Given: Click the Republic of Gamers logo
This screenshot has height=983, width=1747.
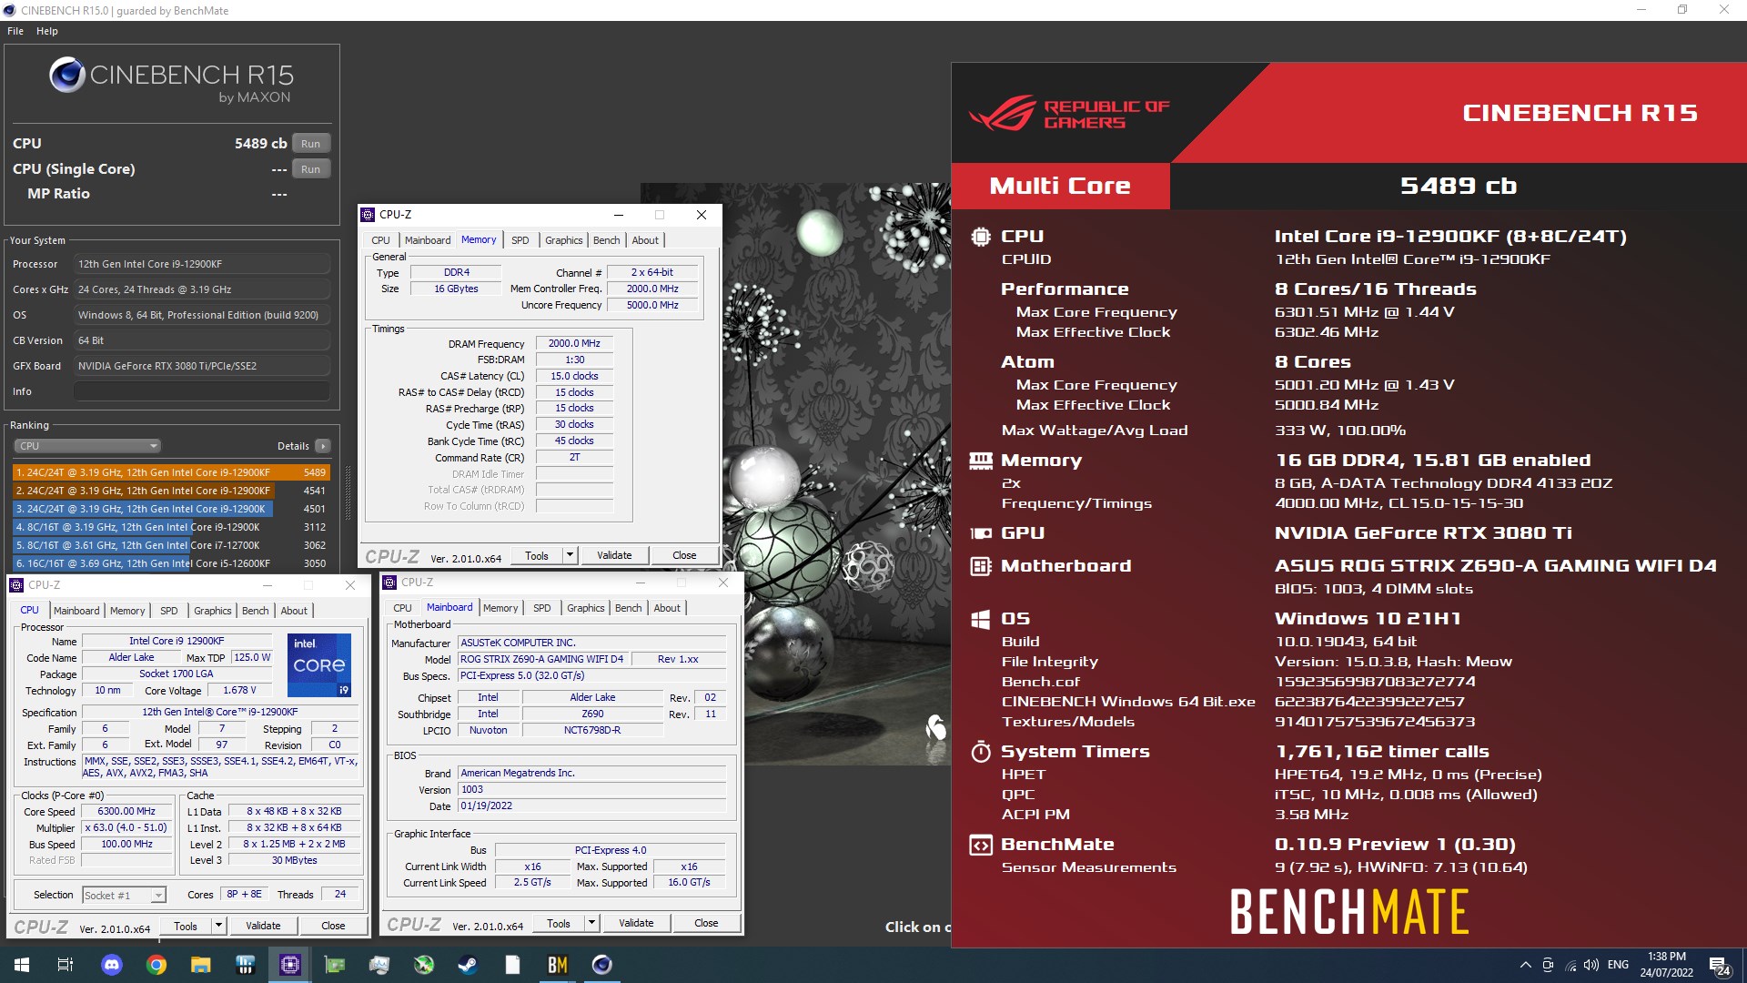Looking at the screenshot, I should click(x=1069, y=114).
